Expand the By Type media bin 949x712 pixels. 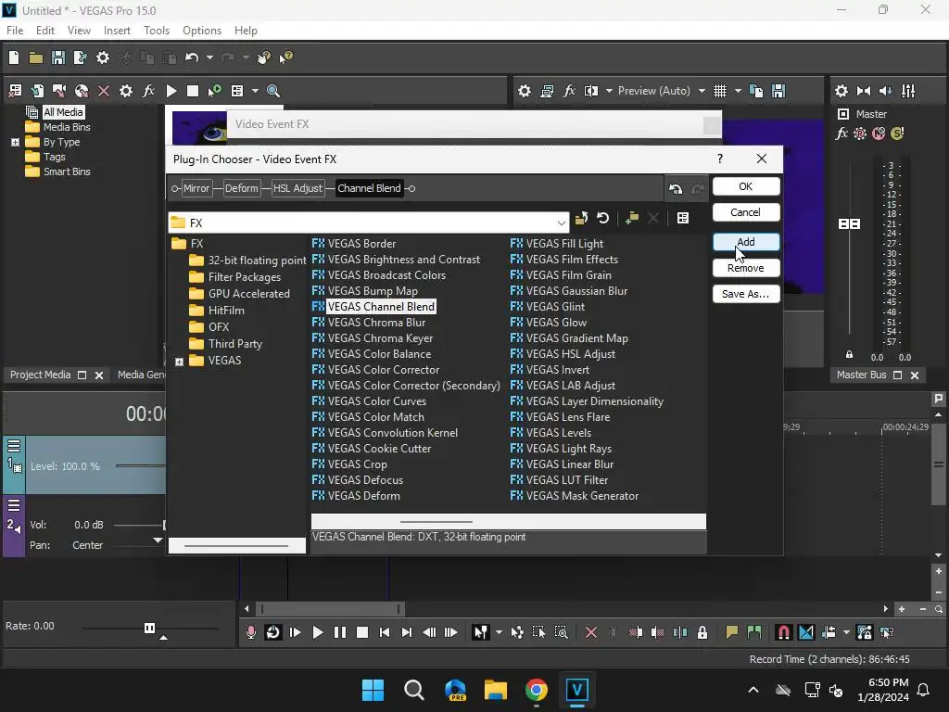tap(15, 142)
